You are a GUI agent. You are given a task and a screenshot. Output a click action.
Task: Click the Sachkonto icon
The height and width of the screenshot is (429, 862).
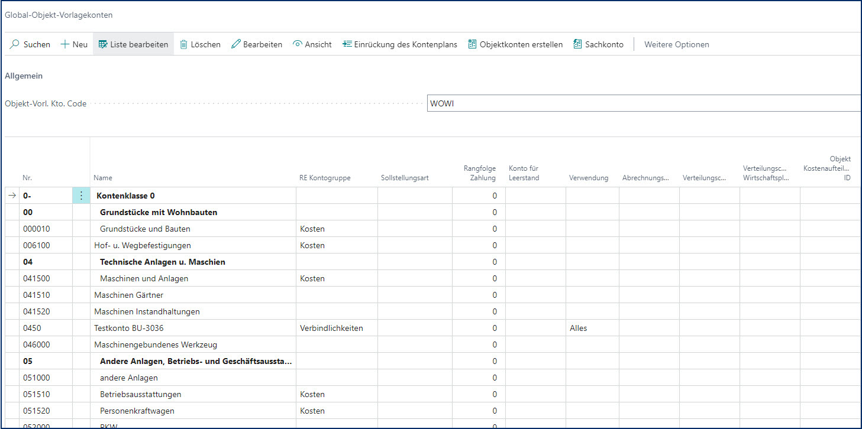pyautogui.click(x=577, y=44)
